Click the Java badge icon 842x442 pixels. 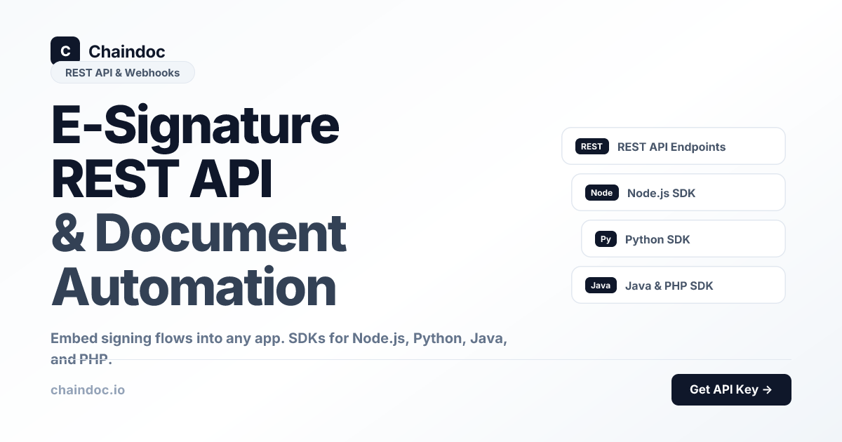[601, 286]
